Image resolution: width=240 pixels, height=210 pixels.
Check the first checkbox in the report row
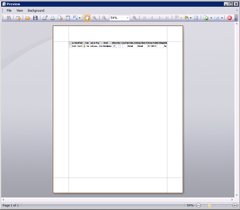pyautogui.click(x=70, y=46)
